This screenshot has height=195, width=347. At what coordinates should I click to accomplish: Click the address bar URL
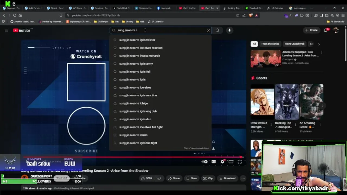96,15
